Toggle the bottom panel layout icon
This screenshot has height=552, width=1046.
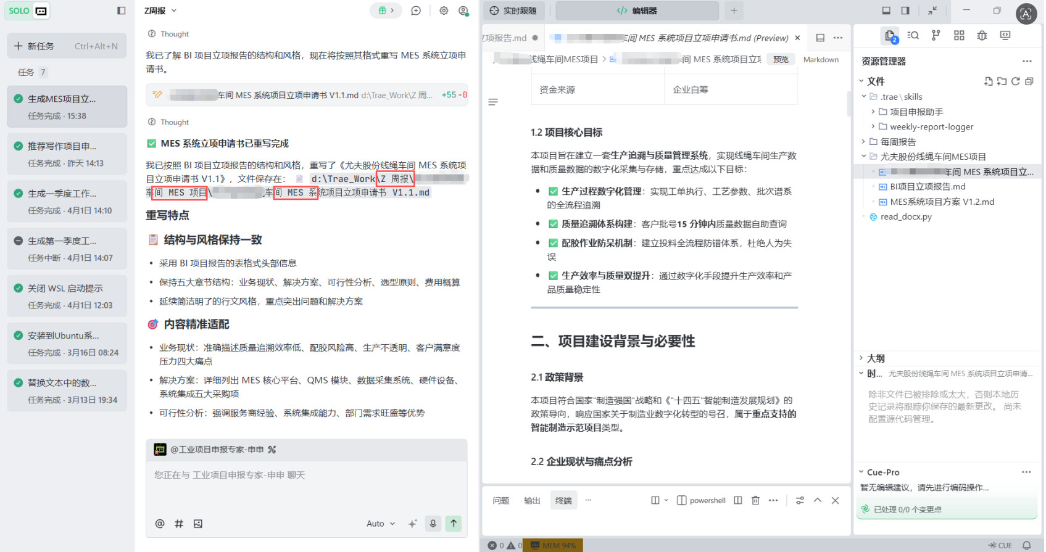point(886,10)
